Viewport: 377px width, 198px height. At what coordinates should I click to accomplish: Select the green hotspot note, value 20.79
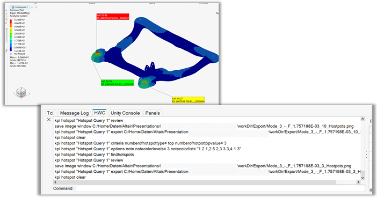[x=117, y=83]
